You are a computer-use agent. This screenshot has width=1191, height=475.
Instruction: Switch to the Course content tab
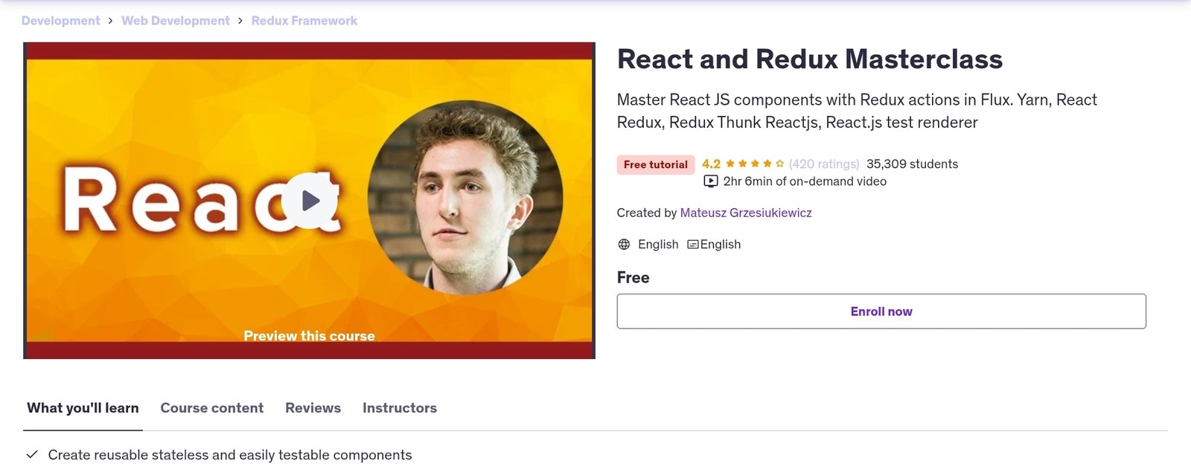tap(212, 408)
